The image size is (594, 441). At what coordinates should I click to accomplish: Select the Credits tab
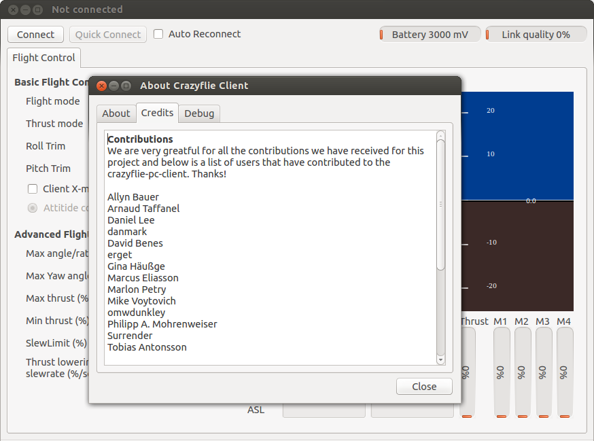click(157, 113)
